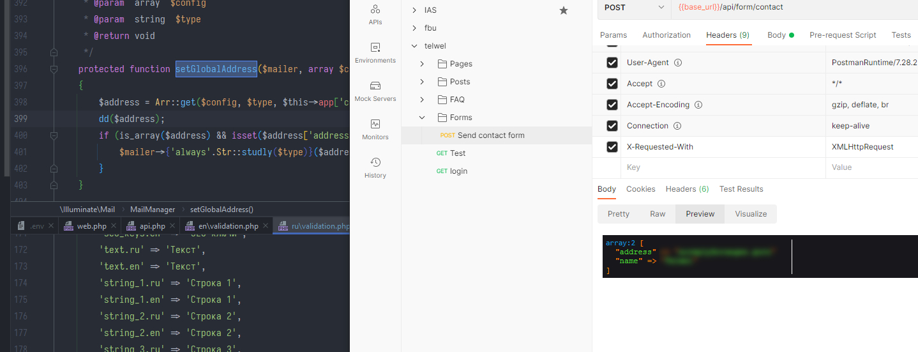
Task: Click the empty header Value field
Action: (872, 167)
